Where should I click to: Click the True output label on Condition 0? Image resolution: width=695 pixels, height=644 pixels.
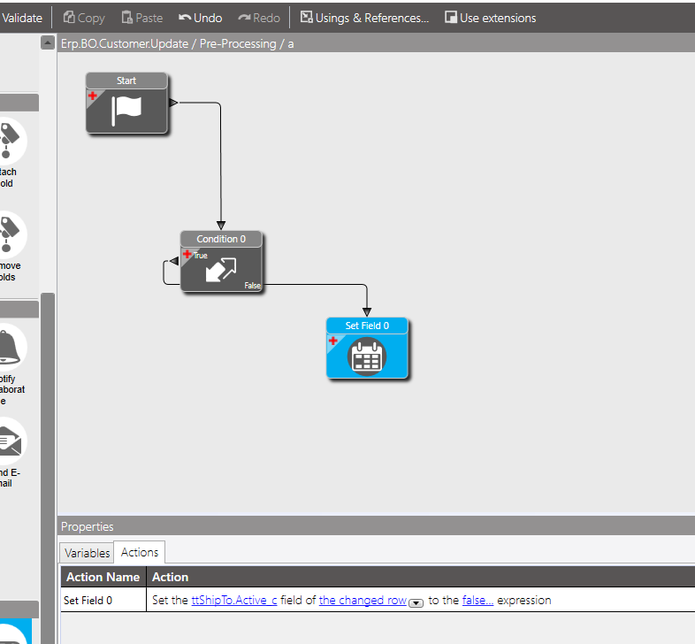[x=201, y=256]
